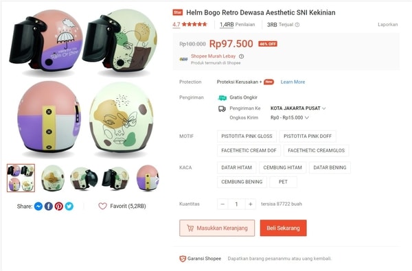Image resolution: width=412 pixels, height=271 pixels.
Task: Click next arrow on thumbnail carousel
Action: click(157, 178)
